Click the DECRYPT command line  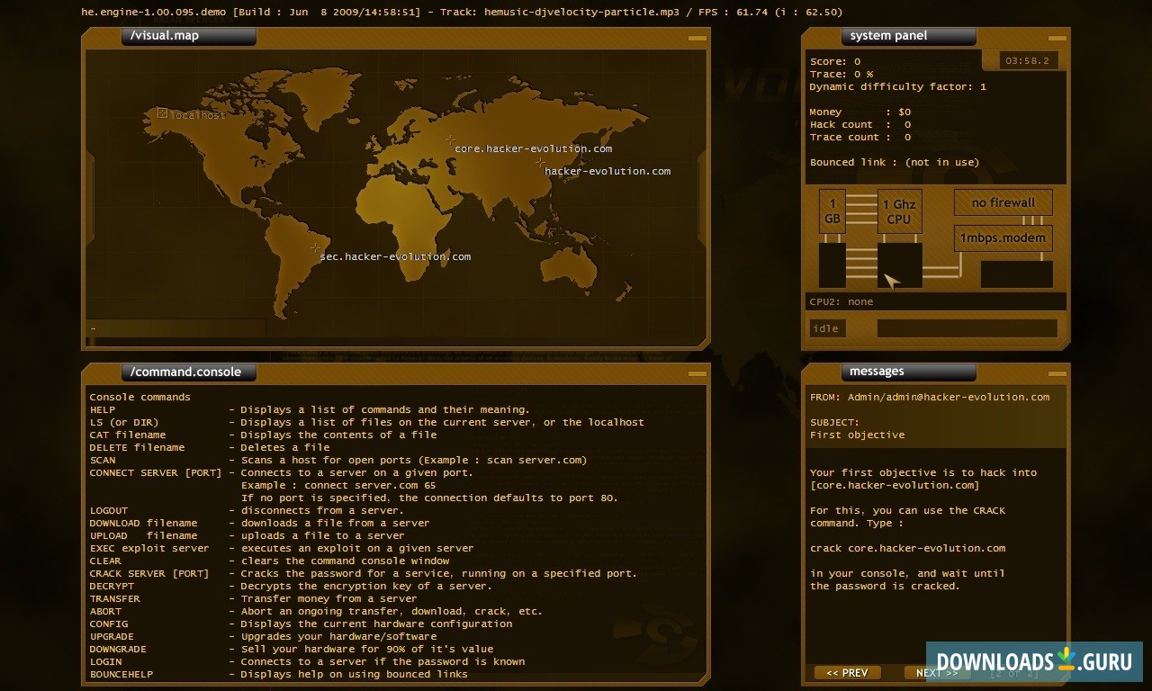[291, 586]
